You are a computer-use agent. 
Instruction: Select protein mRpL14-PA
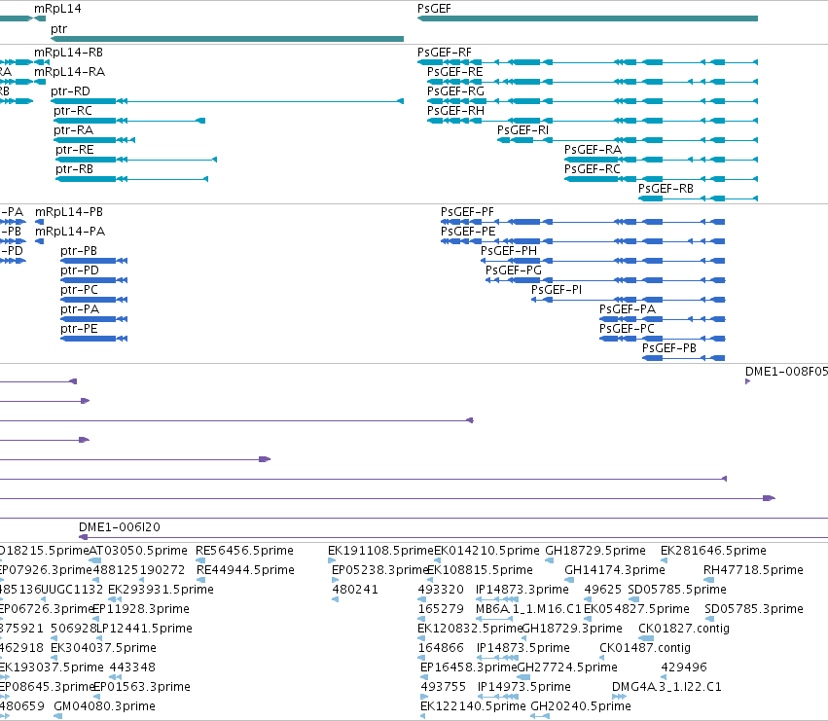[39, 241]
